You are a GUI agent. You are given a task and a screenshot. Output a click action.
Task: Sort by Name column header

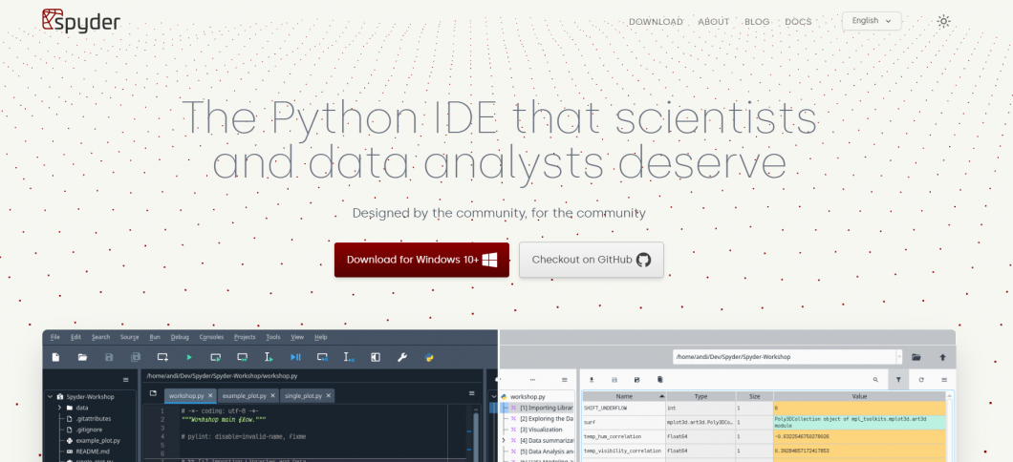click(x=624, y=396)
